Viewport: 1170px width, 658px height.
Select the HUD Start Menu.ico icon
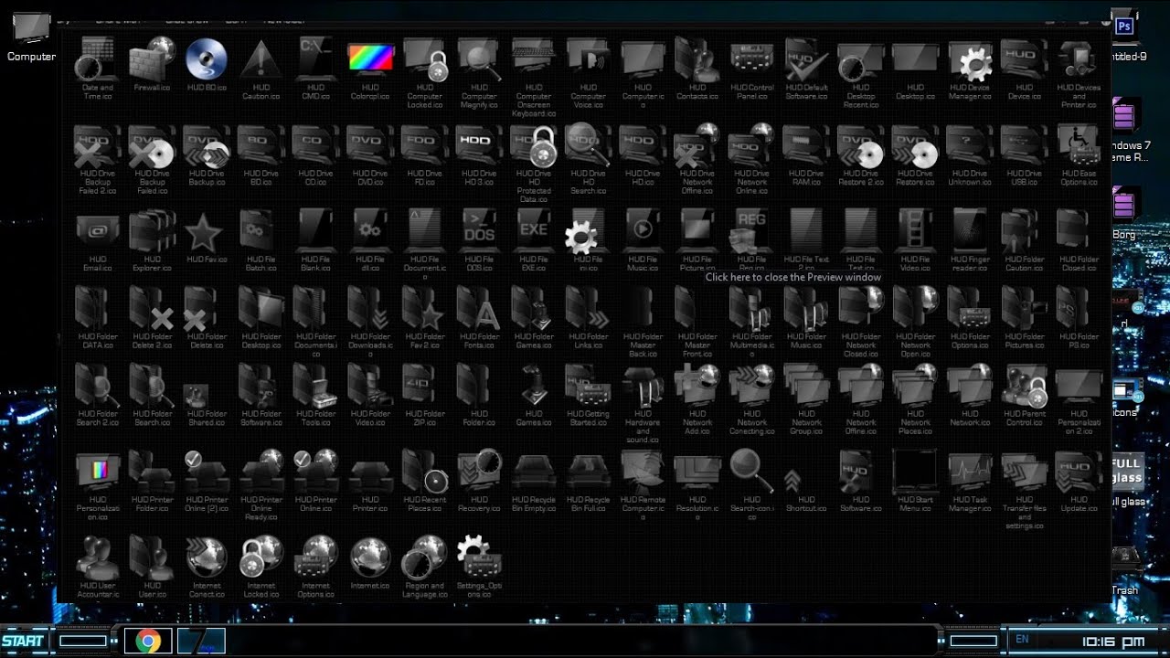coord(915,472)
